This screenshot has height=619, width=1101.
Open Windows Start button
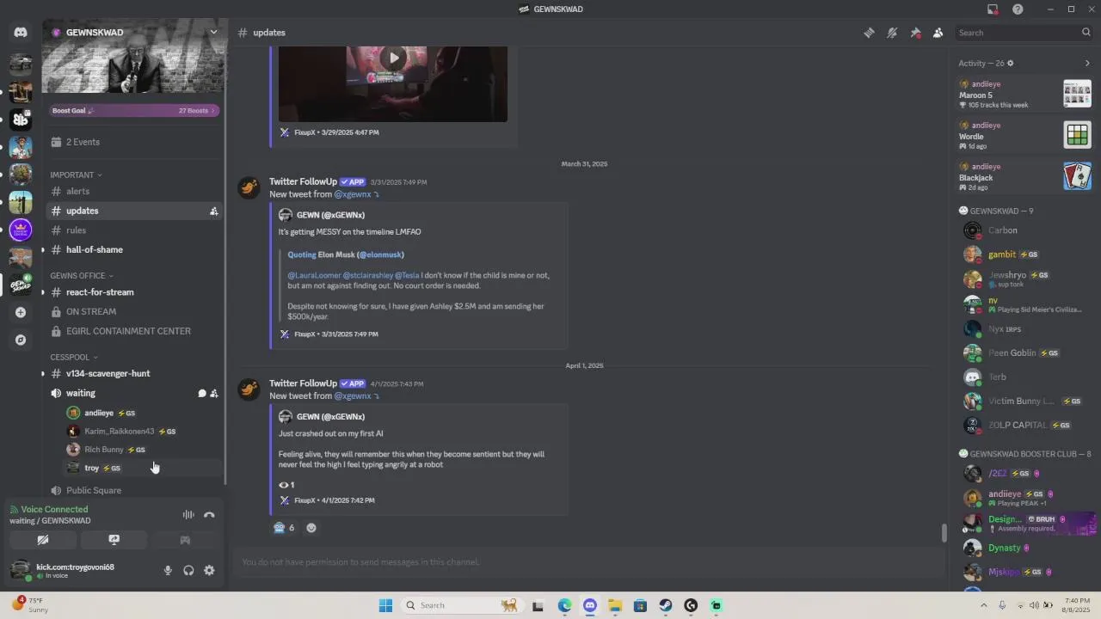pyautogui.click(x=385, y=605)
